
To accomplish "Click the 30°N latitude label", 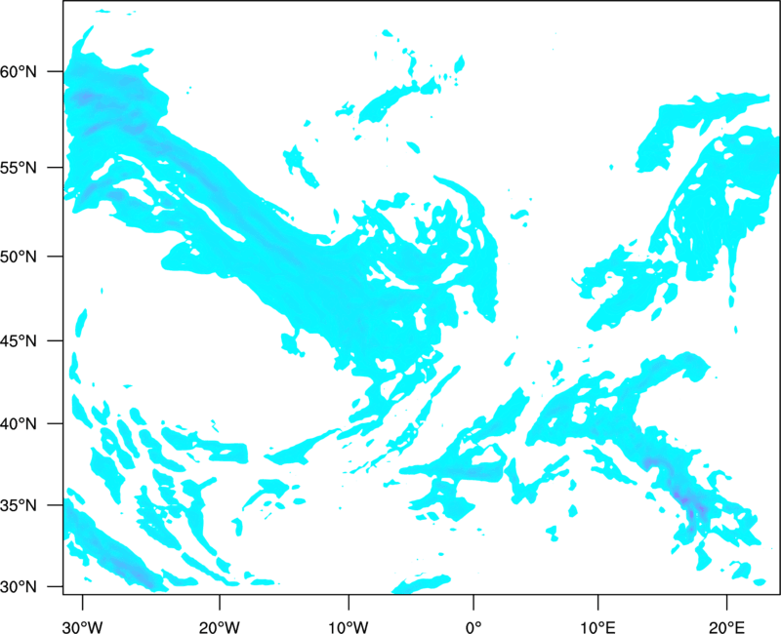I will point(19,587).
